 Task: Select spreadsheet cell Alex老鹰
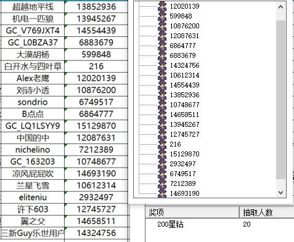click(33, 78)
